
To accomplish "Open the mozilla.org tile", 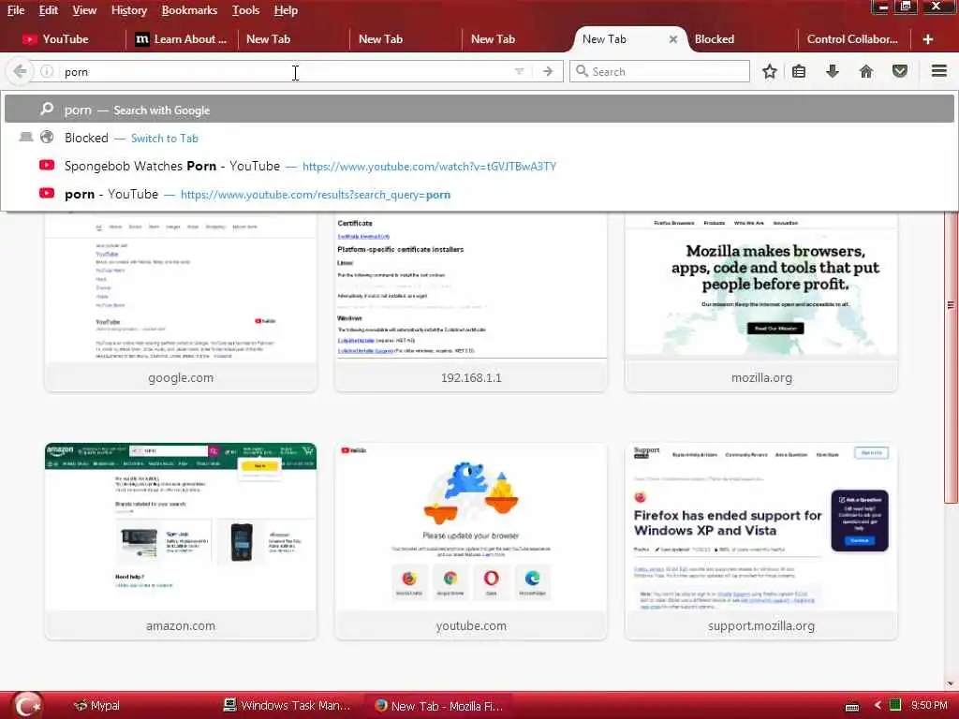I will point(761,302).
